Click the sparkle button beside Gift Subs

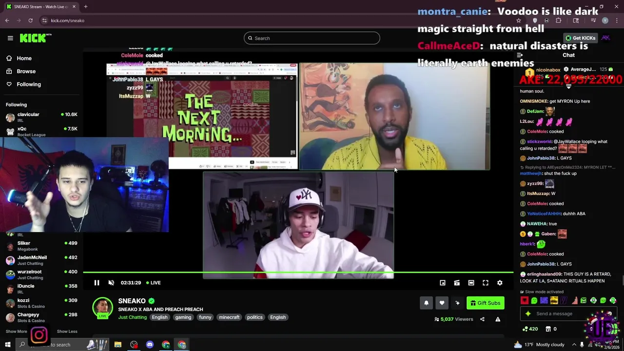pos(457,303)
